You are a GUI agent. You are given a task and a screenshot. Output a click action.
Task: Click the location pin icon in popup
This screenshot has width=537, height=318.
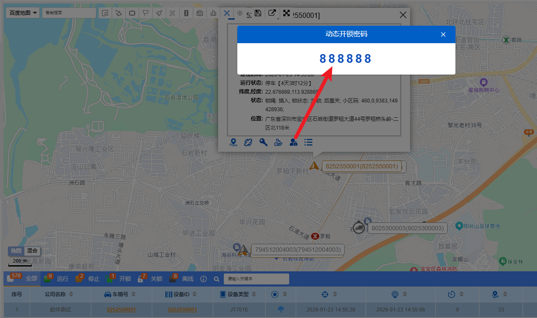point(233,142)
